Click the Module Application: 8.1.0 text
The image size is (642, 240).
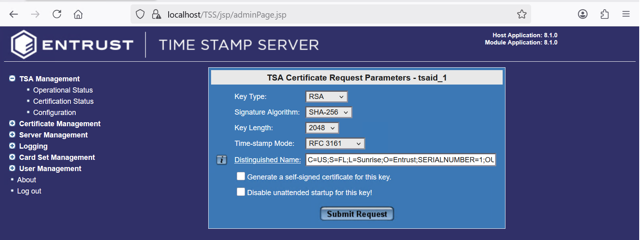pyautogui.click(x=521, y=42)
